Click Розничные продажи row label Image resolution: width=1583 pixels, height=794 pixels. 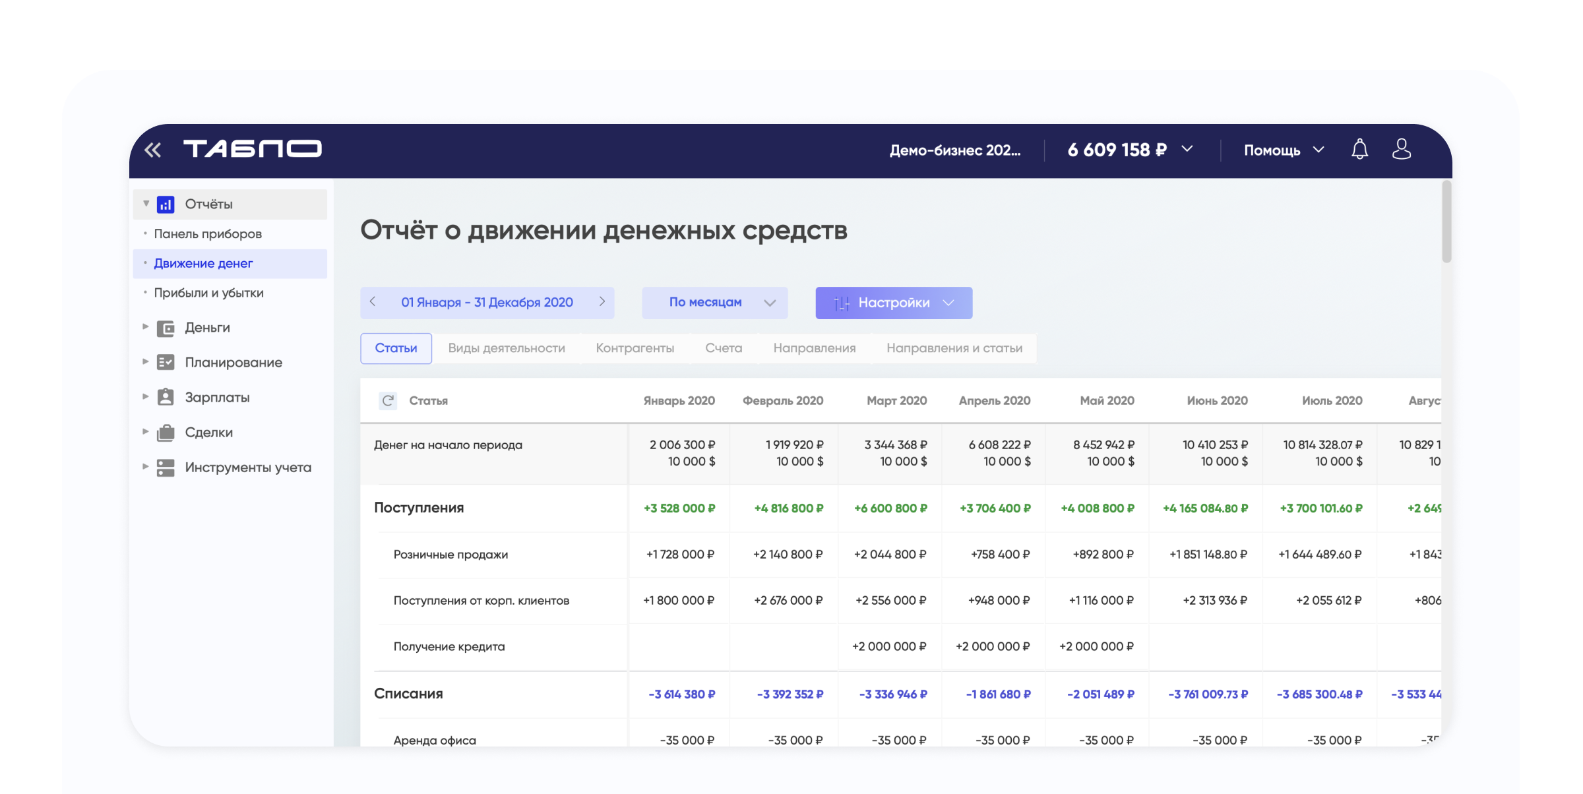coord(450,555)
